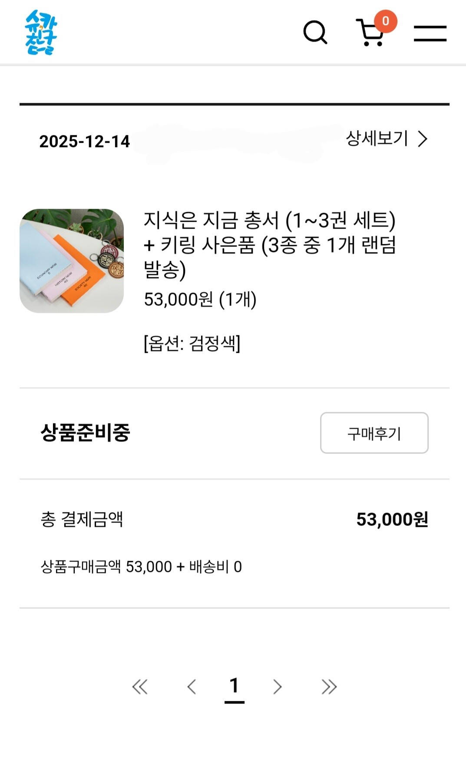This screenshot has height=776, width=466.
Task: Jump to last page double-arrow
Action: tap(329, 687)
